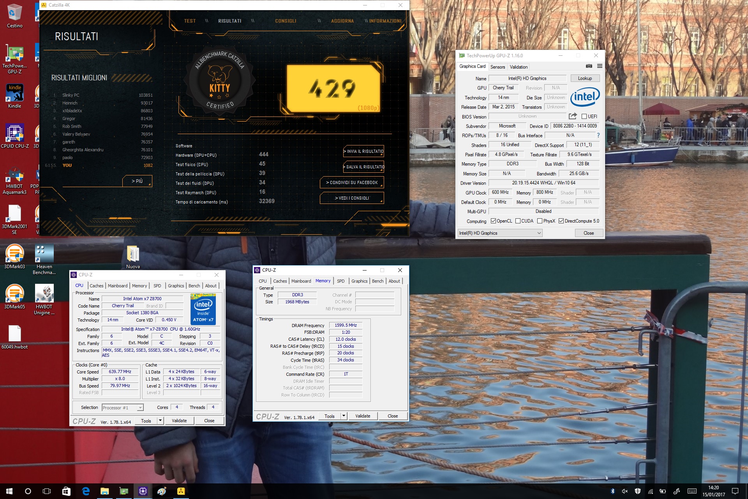Click Validate in the CPU-Z Memory window
This screenshot has height=499, width=748.
(x=363, y=416)
